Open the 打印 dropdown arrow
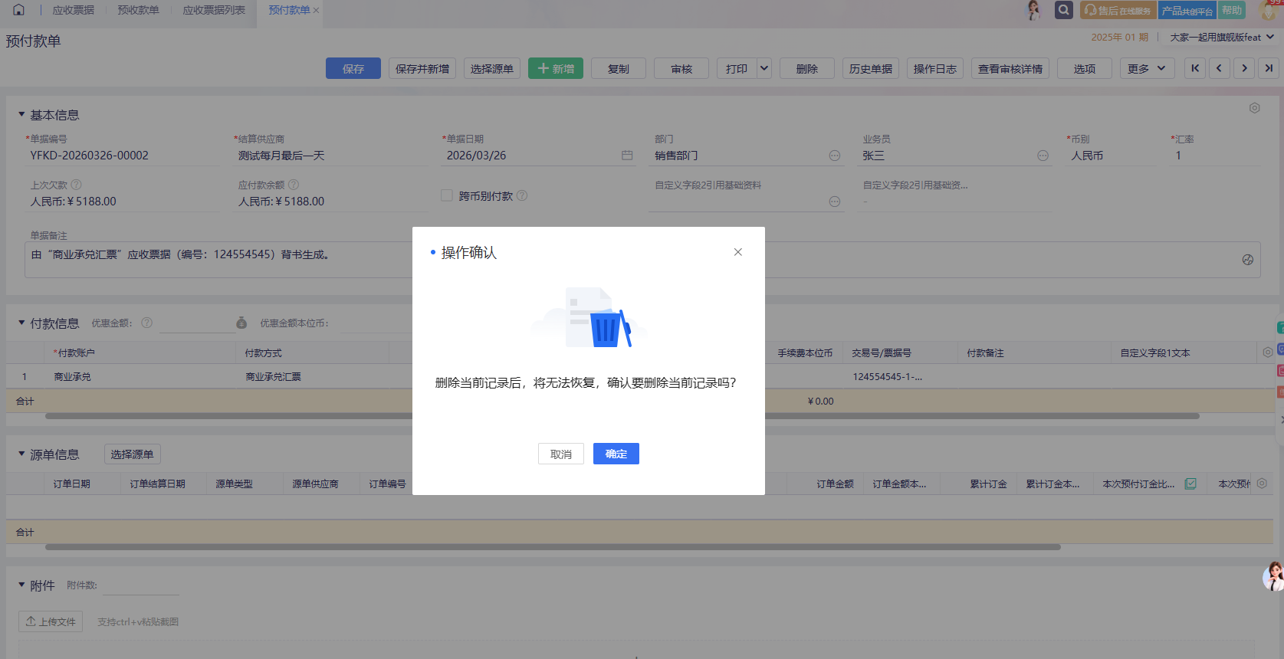Screen dimensions: 1284x659 tap(764, 68)
